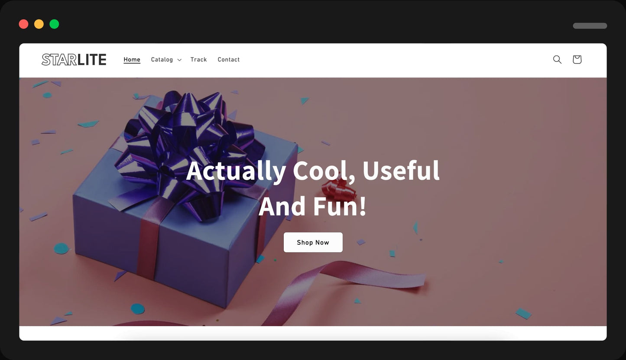This screenshot has width=626, height=360.
Task: Click the green maximize window dot
Action: click(54, 24)
